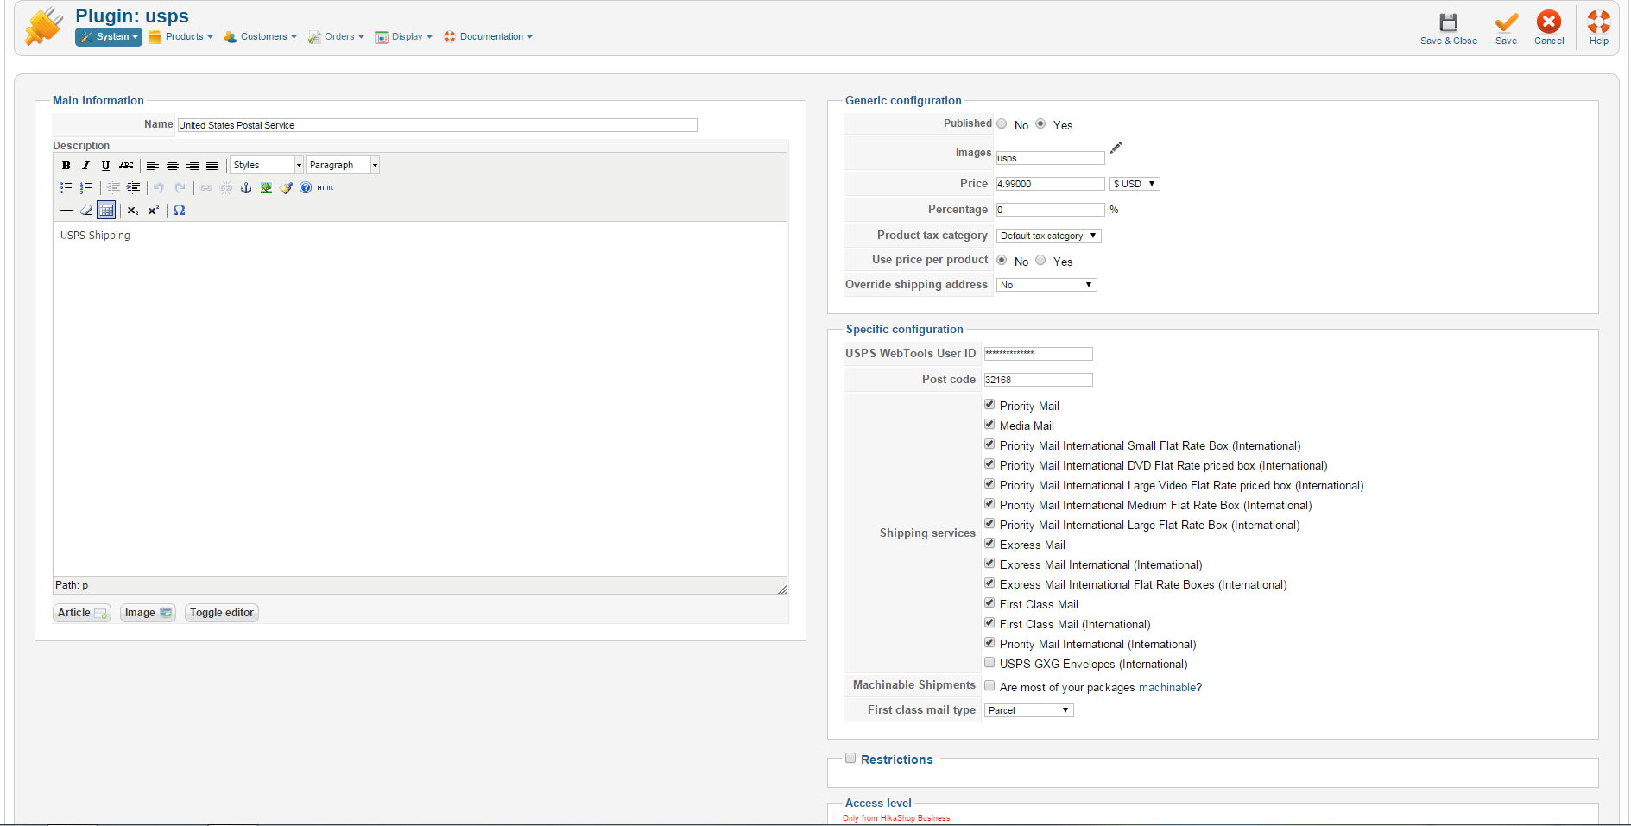Viewport: 1631px width, 826px height.
Task: Click the superscript icon
Action: [154, 210]
